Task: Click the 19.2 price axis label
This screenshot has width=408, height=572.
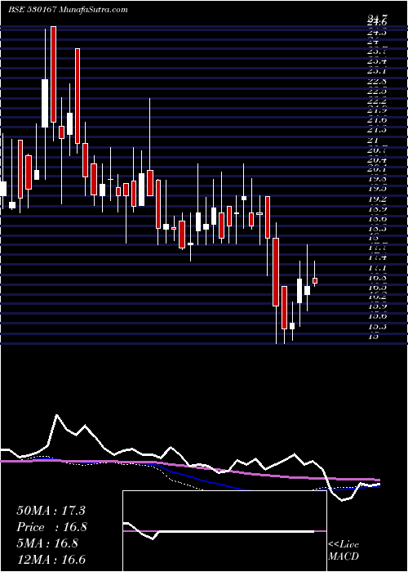Action: (378, 199)
